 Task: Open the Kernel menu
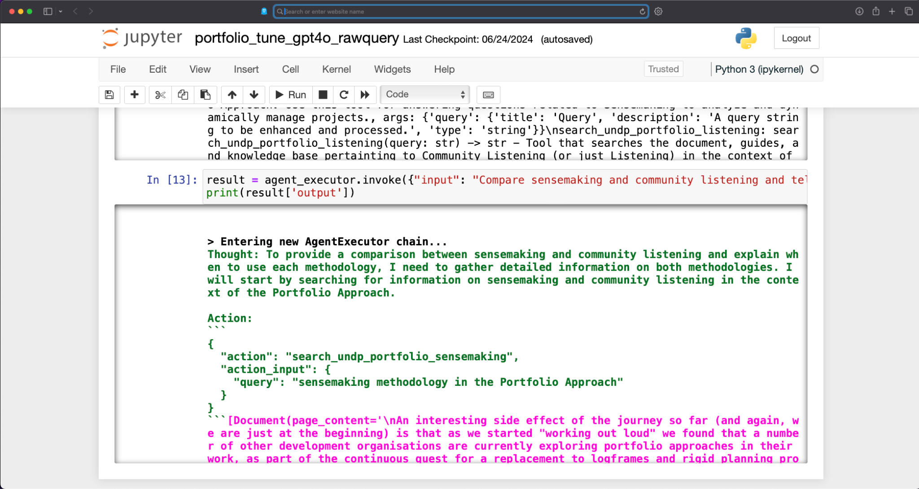[336, 69]
